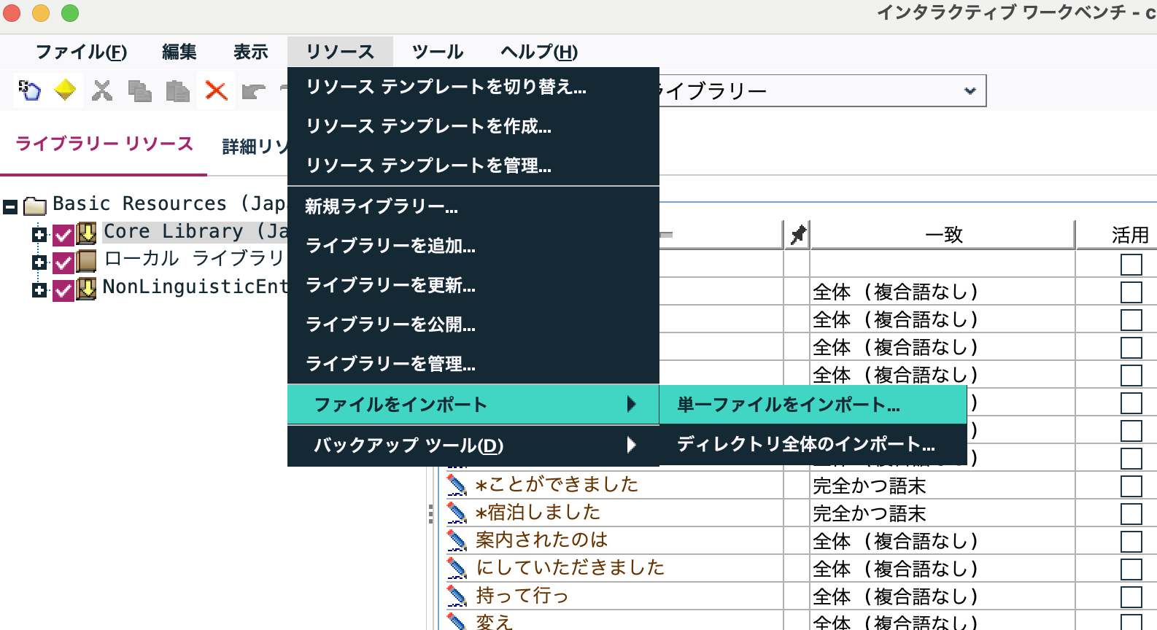Click the *宿泊しました entry text
Screen dimensions: 1157x630
538,513
